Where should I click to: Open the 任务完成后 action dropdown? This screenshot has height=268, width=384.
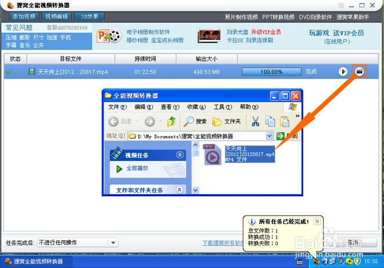coord(77,243)
